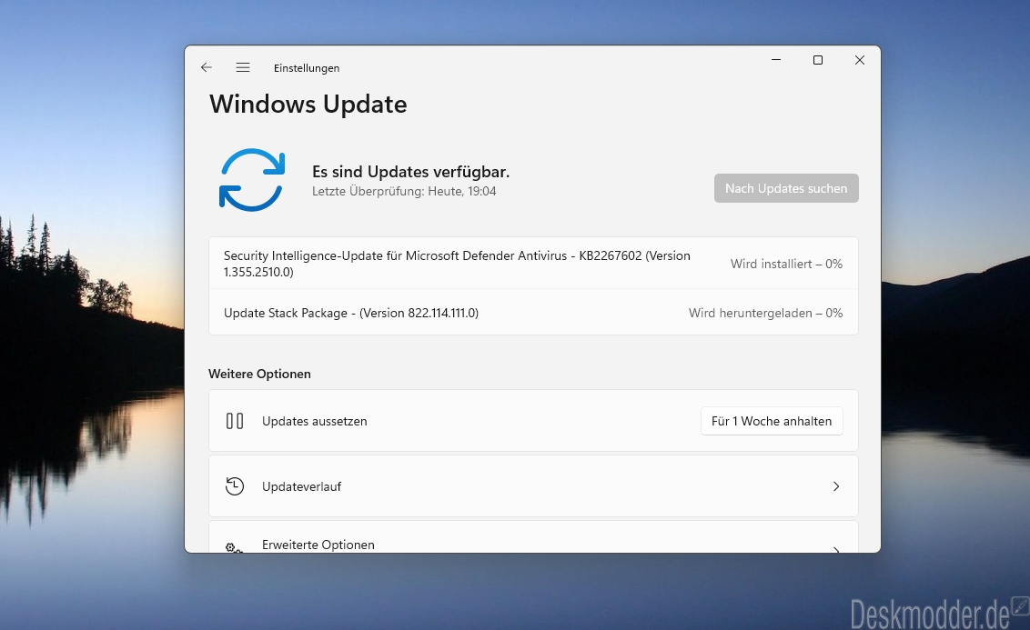Click the Es sind Updates verfügbar status
This screenshot has height=630, width=1030.
(410, 171)
